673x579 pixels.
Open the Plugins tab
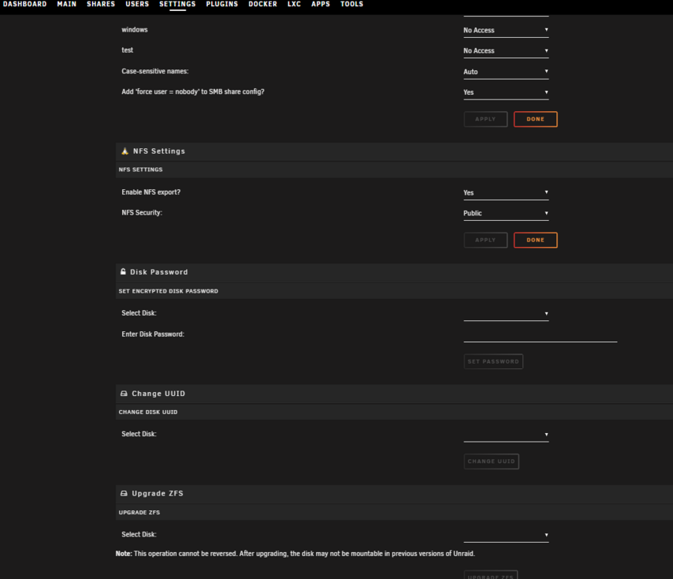(x=222, y=5)
